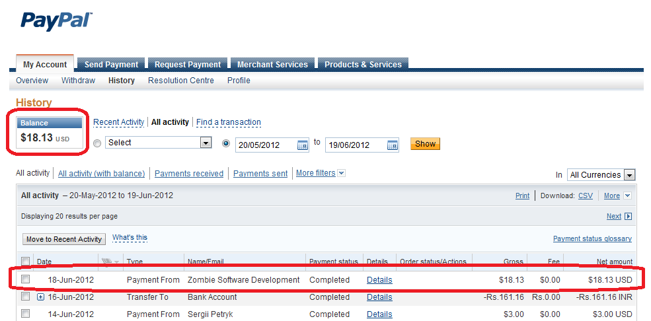Go to the Withdraw submenu
This screenshot has height=321, width=651.
78,81
